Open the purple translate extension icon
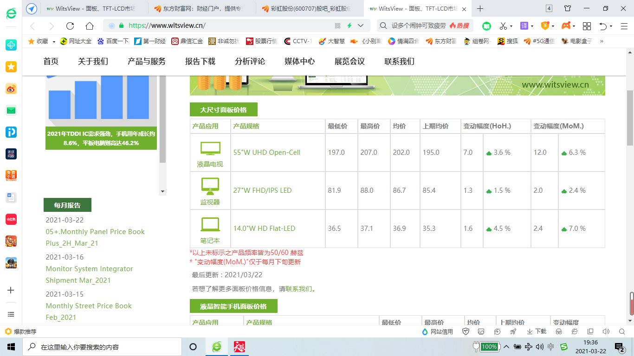The image size is (634, 356). (x=524, y=26)
